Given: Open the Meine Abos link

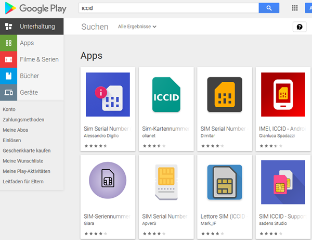Looking at the screenshot, I should coord(15,130).
